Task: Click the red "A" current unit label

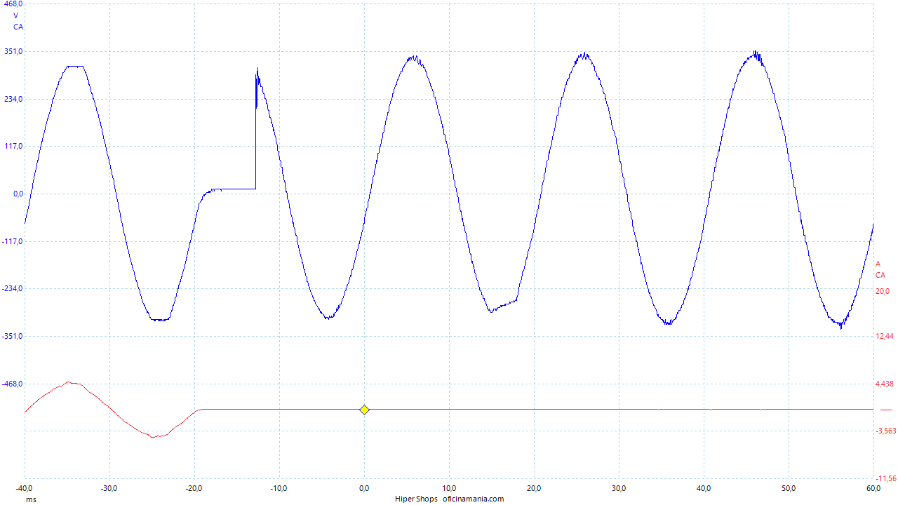Action: [878, 264]
